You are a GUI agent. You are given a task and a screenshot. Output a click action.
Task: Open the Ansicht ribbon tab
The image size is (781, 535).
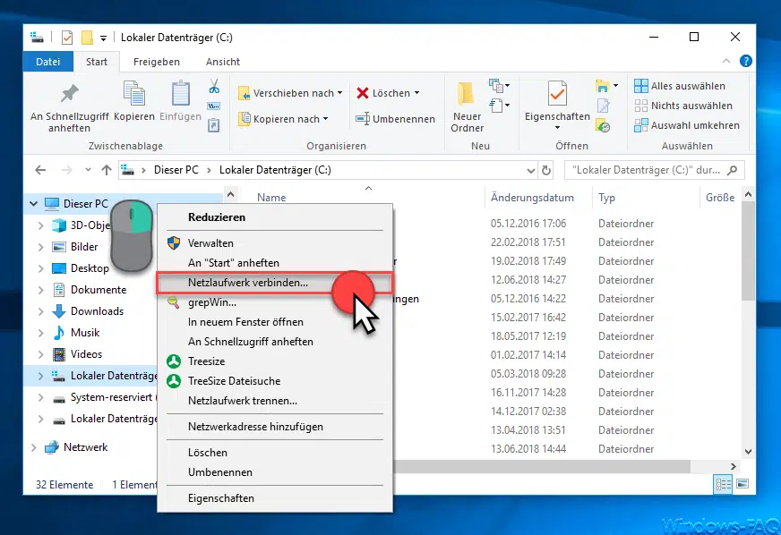(x=223, y=62)
